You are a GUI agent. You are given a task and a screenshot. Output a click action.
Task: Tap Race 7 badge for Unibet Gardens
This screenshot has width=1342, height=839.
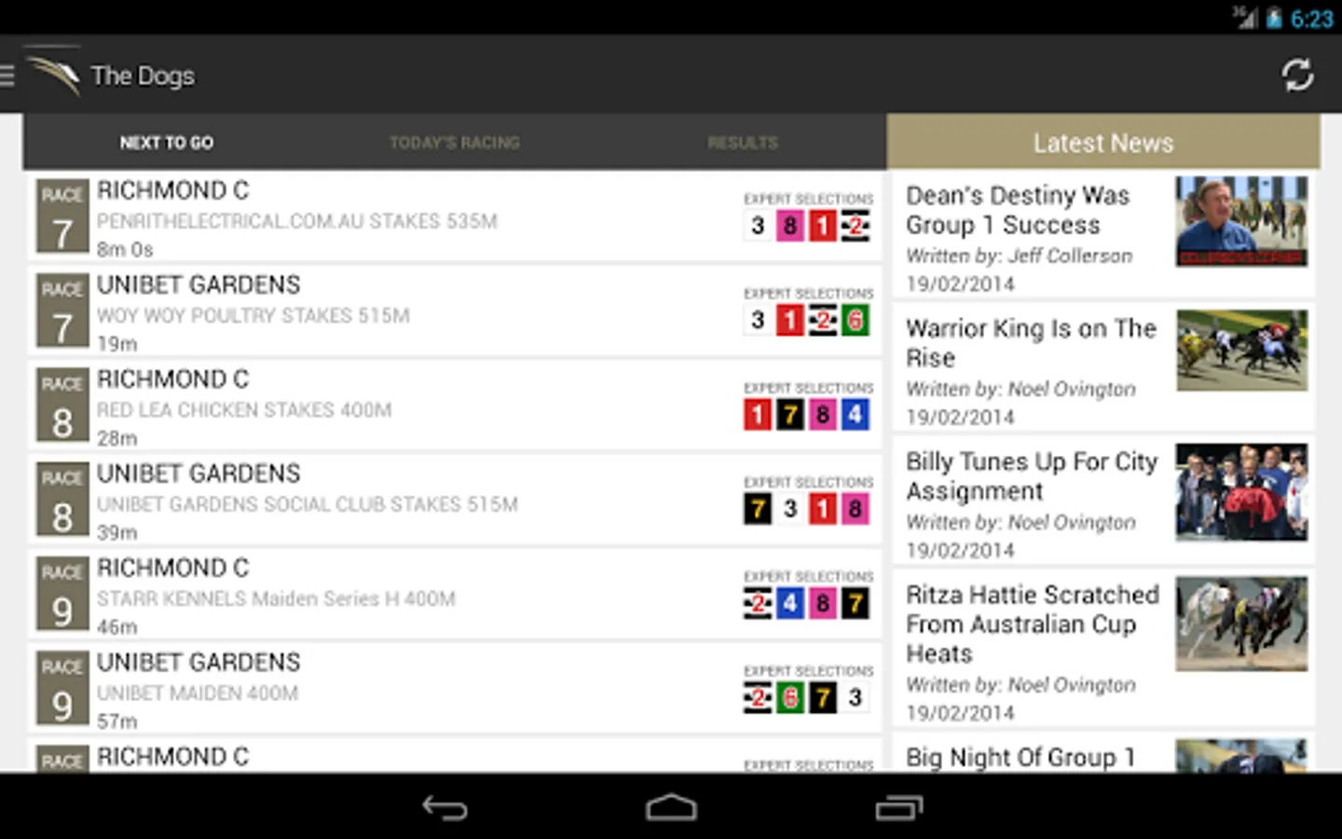(x=62, y=311)
